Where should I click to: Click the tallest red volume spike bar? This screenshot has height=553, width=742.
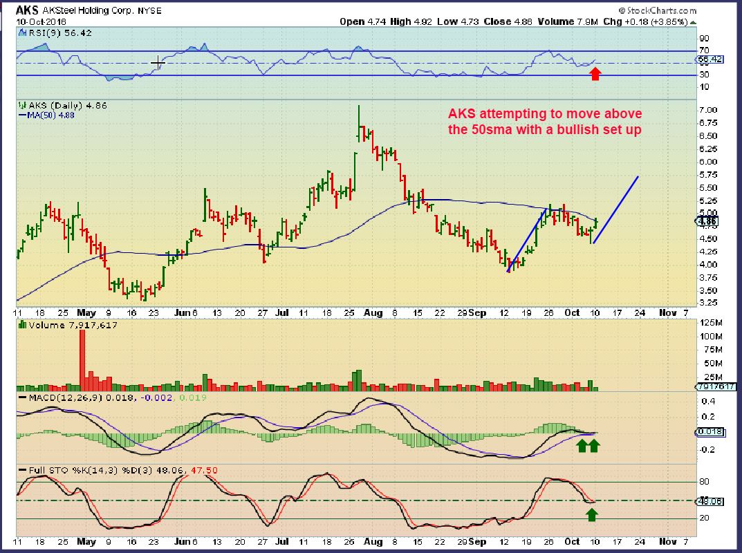tap(82, 360)
